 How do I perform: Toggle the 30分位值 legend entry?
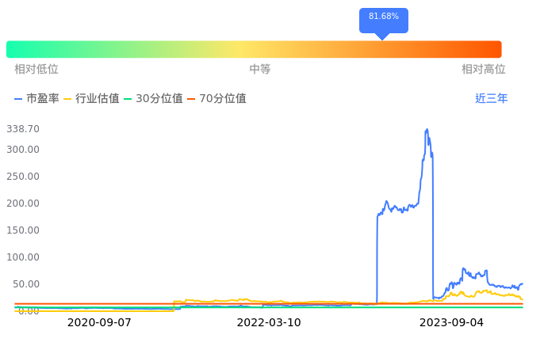[x=153, y=99]
